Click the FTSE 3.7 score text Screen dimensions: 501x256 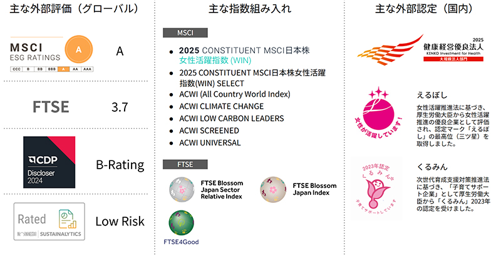point(120,107)
